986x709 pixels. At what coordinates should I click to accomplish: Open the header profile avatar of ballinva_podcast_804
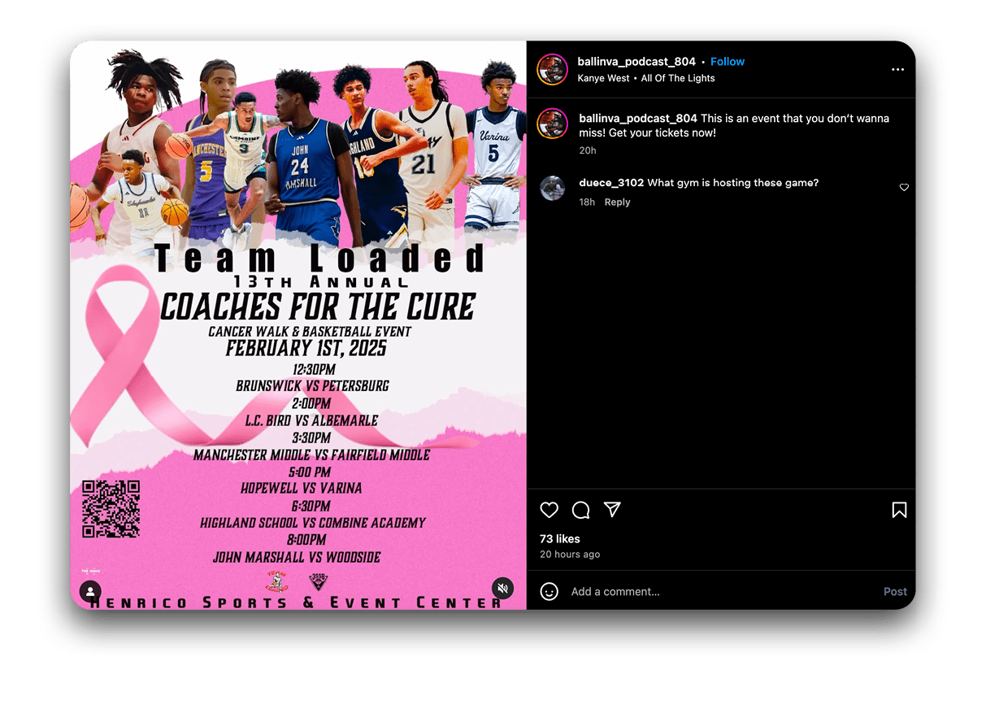pyautogui.click(x=552, y=70)
